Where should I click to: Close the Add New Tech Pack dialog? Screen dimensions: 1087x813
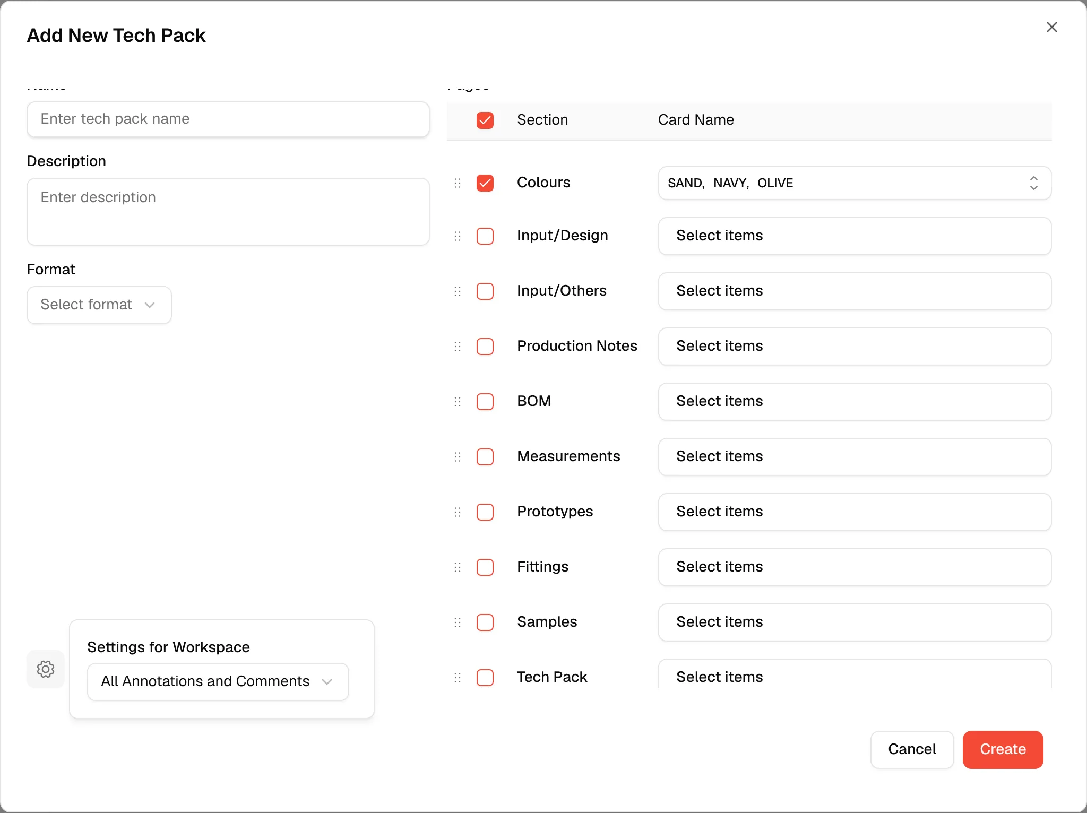1051,27
